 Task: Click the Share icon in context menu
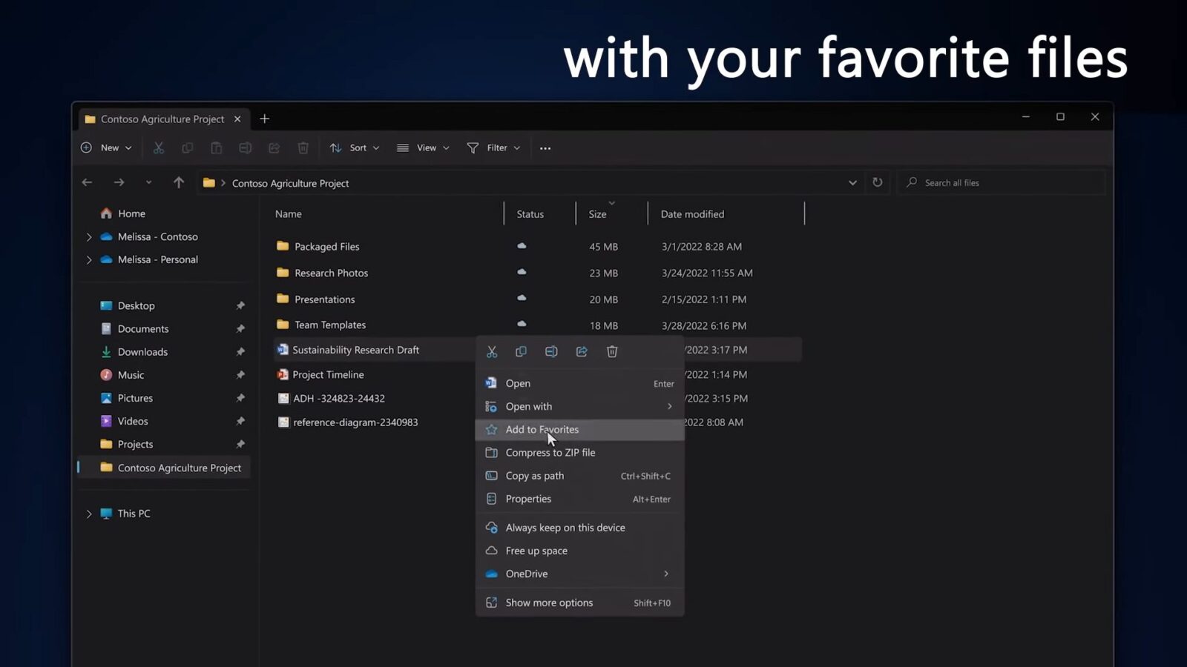tap(582, 351)
